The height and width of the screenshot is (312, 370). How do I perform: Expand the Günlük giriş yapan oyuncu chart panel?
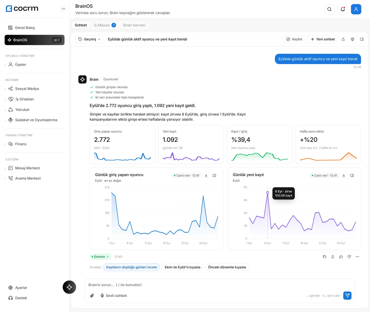(x=214, y=176)
